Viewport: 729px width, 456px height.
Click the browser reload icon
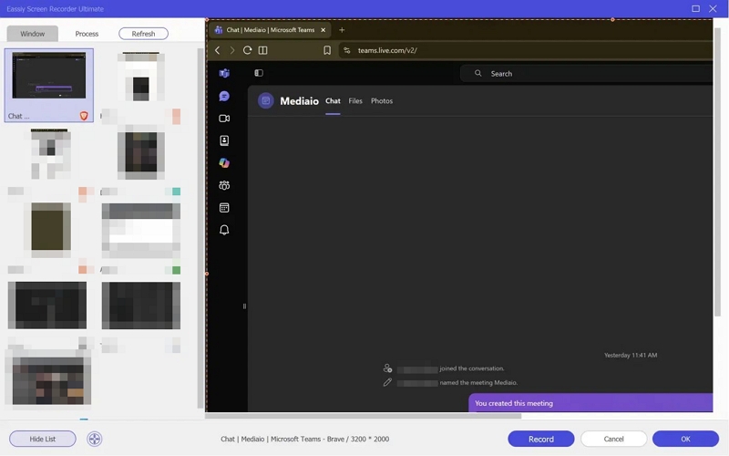(247, 50)
